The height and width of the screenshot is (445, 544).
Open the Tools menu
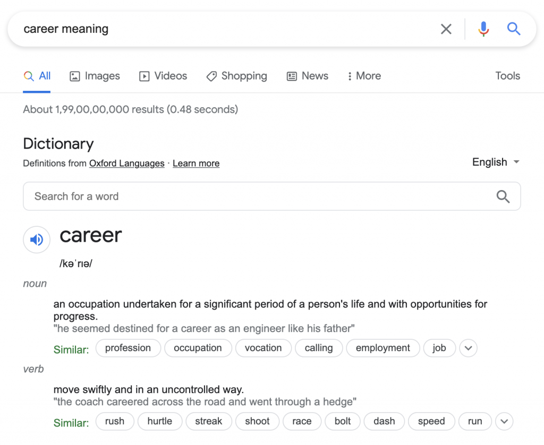507,76
